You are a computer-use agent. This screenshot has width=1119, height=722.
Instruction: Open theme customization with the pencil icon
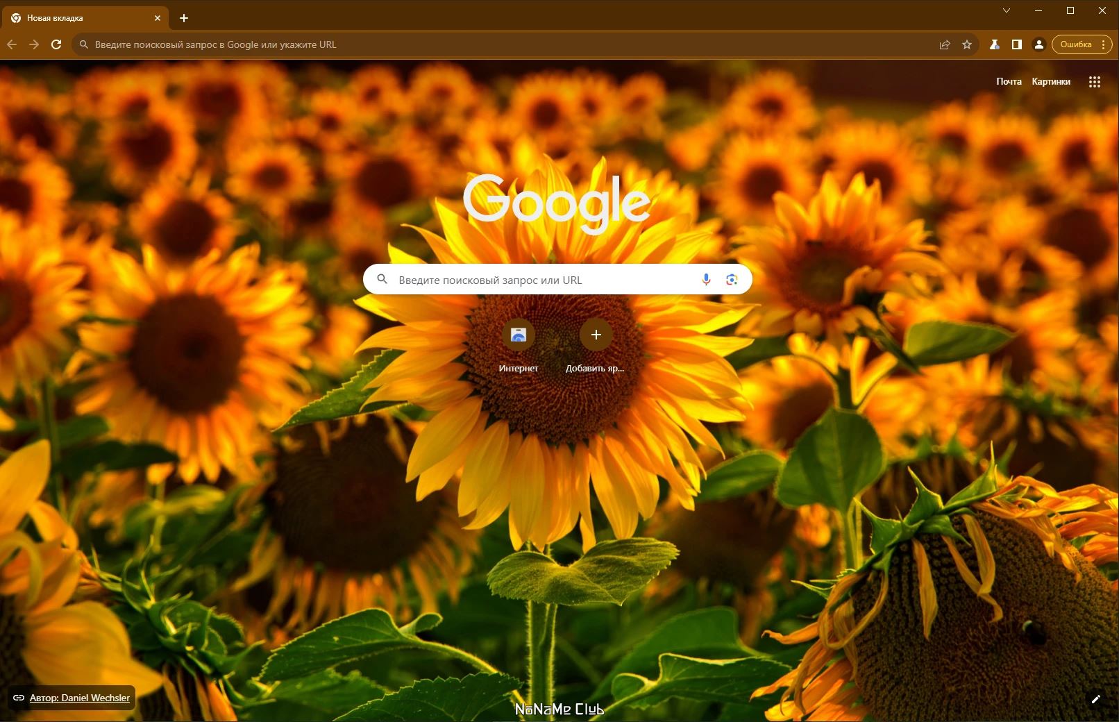(x=1097, y=700)
